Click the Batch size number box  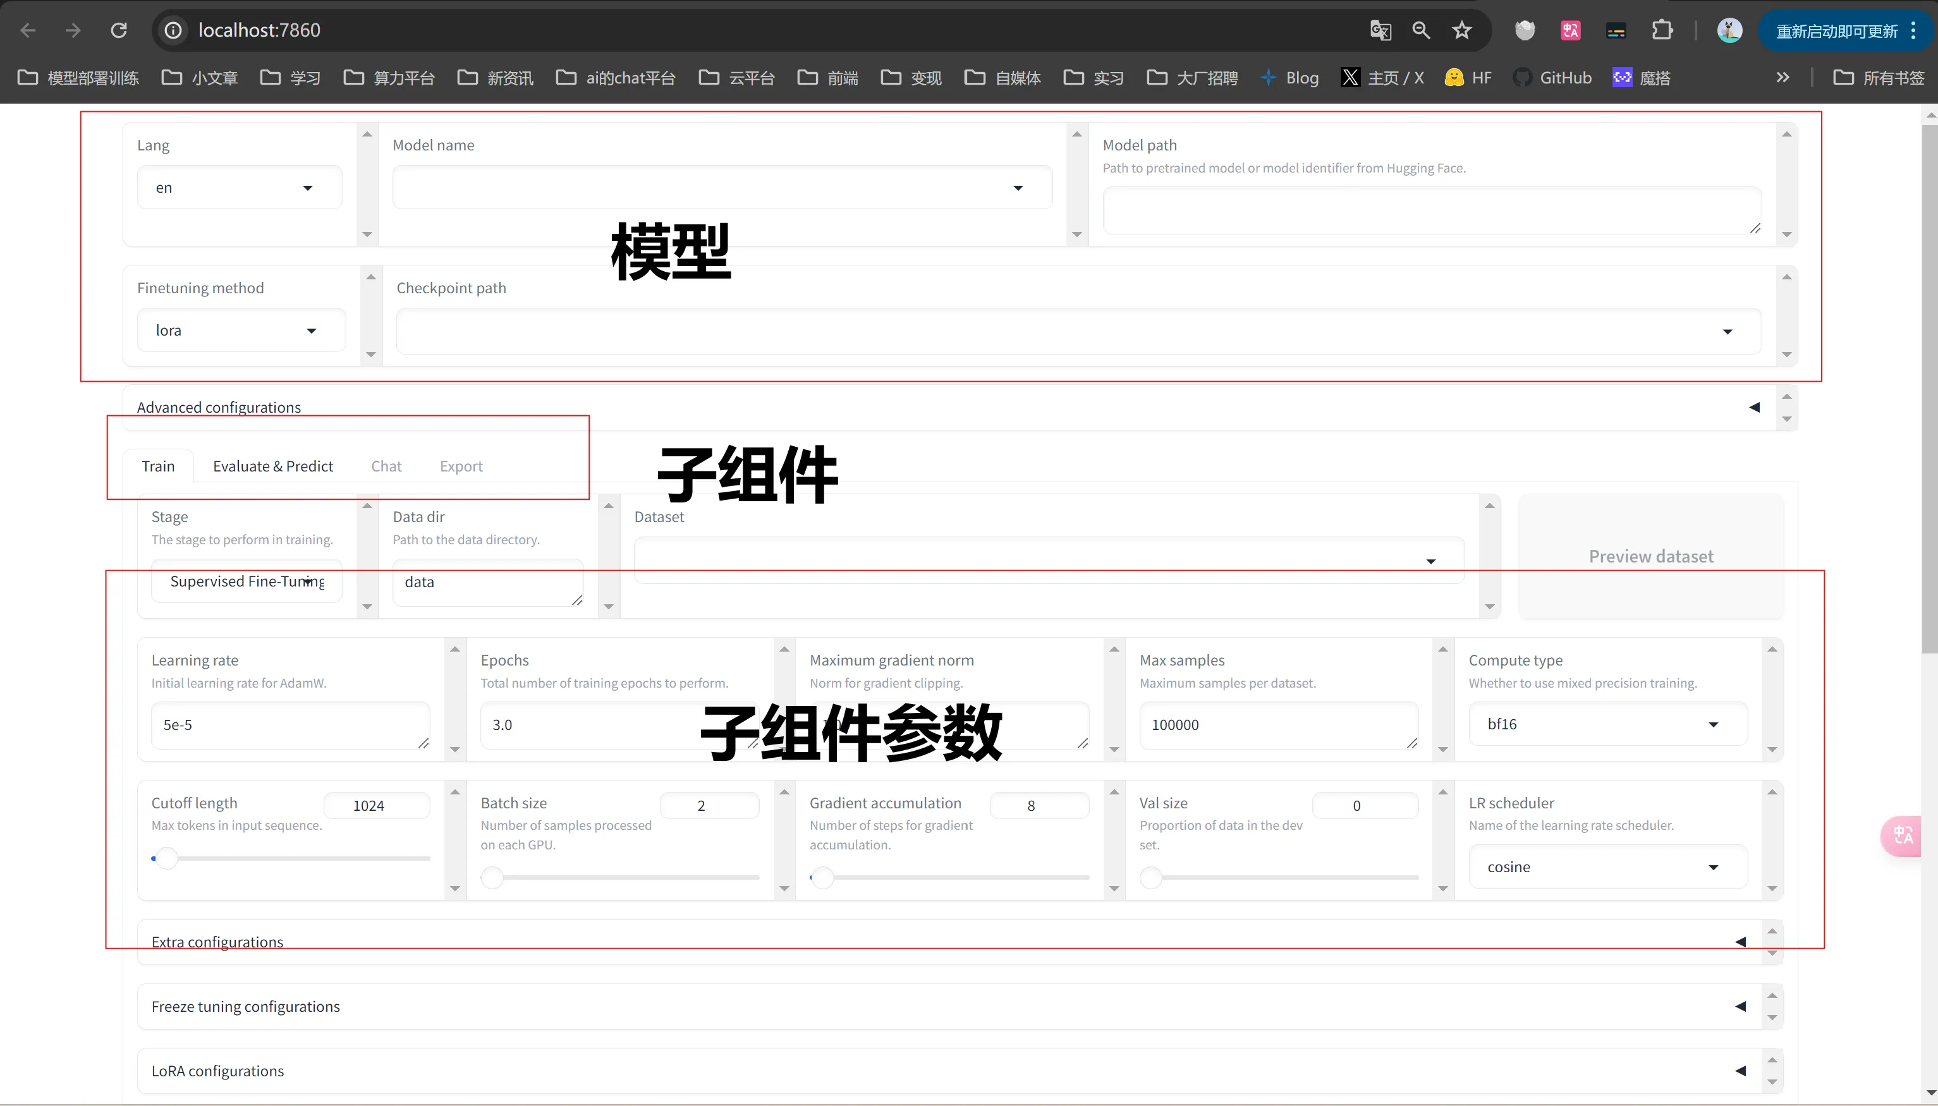pos(710,805)
